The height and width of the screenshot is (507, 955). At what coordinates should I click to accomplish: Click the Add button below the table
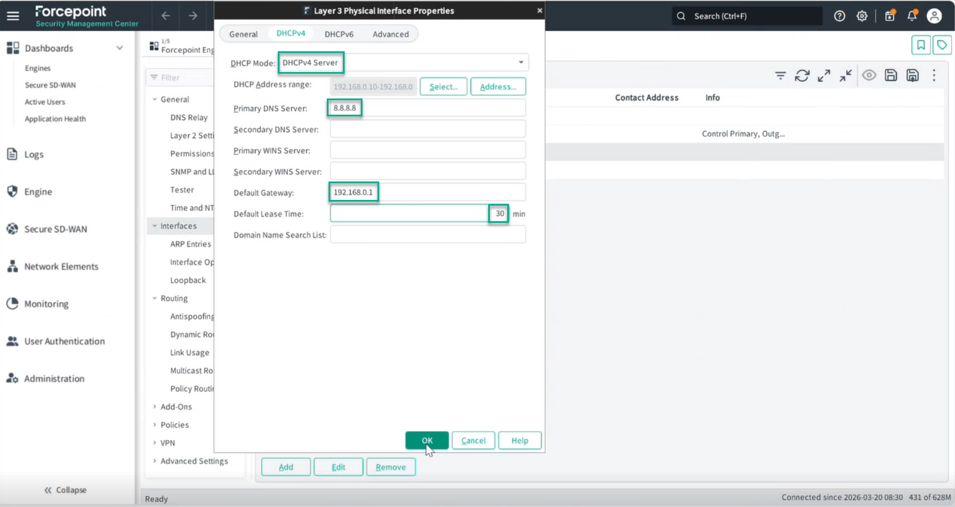(x=286, y=467)
